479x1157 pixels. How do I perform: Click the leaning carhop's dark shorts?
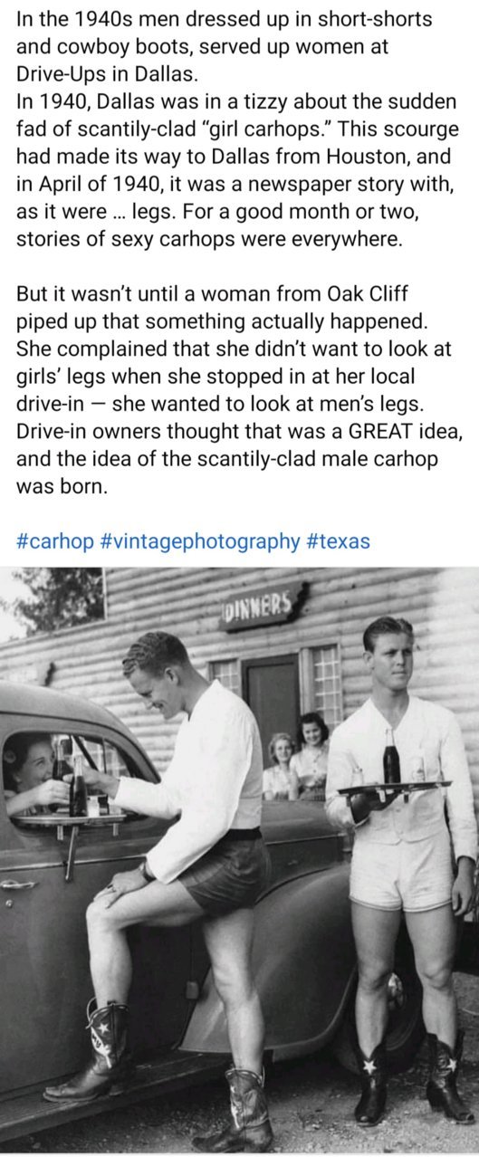[220, 871]
